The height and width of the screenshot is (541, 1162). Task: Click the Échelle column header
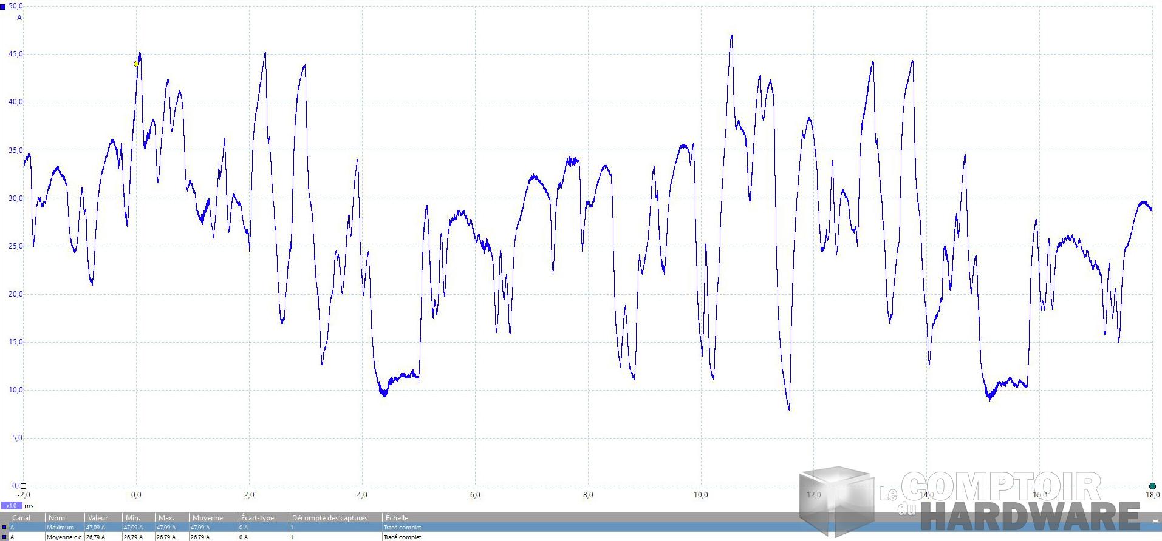(x=397, y=518)
